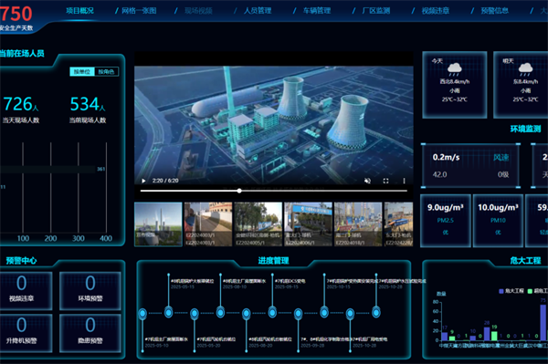Open the video's three-dot options menu

(404, 181)
